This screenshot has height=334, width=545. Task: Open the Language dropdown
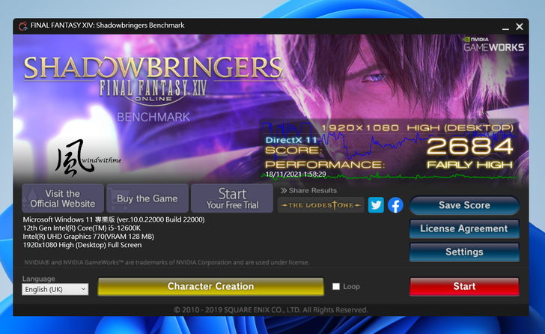pos(55,289)
